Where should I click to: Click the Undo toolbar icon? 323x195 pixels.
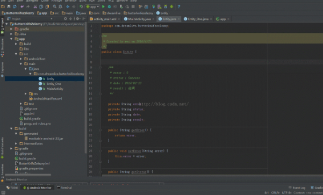pyautogui.click(x=22, y=6)
